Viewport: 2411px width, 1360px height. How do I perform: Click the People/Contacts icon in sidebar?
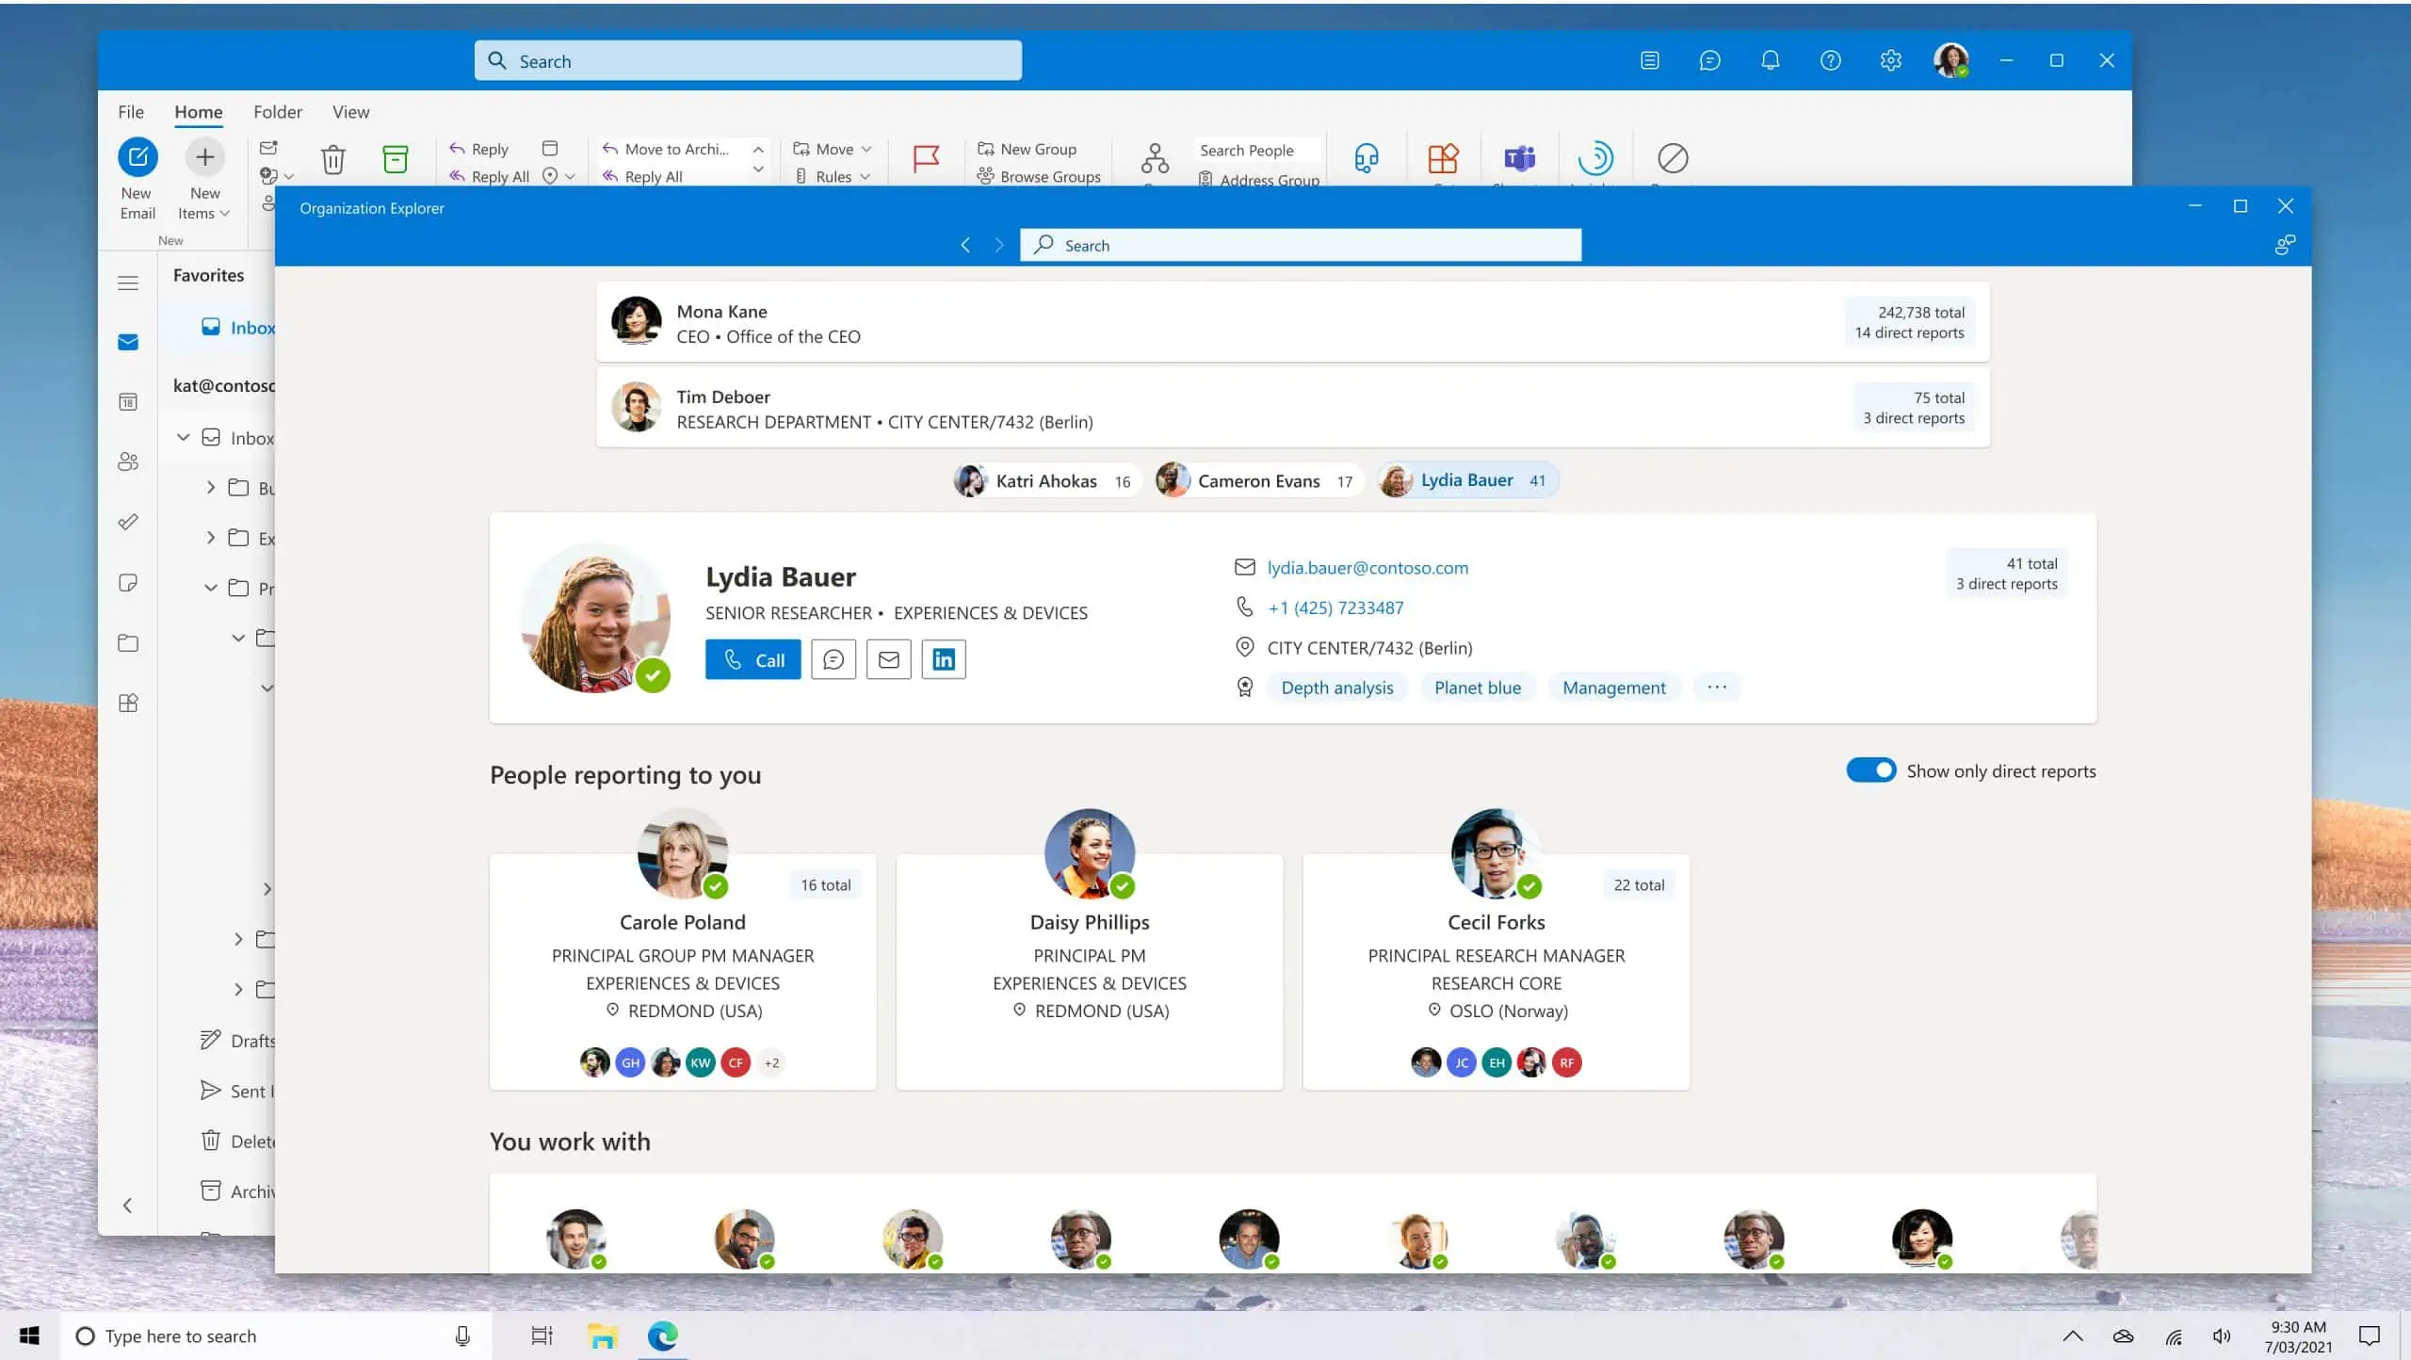127,462
